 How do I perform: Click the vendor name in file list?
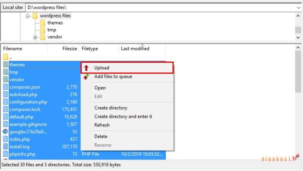pos(17,80)
